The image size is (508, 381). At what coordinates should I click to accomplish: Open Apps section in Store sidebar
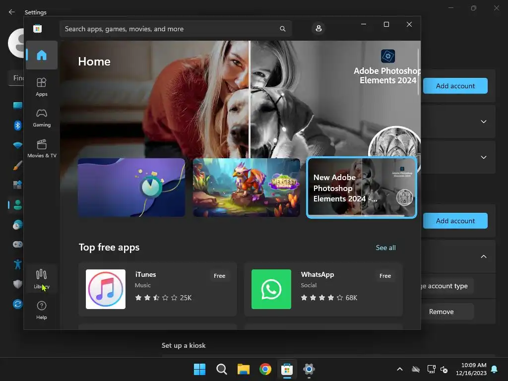click(42, 87)
